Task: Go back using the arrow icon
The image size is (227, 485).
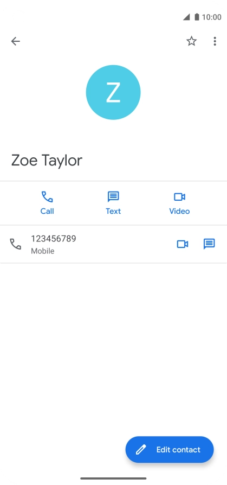Action: pyautogui.click(x=16, y=41)
